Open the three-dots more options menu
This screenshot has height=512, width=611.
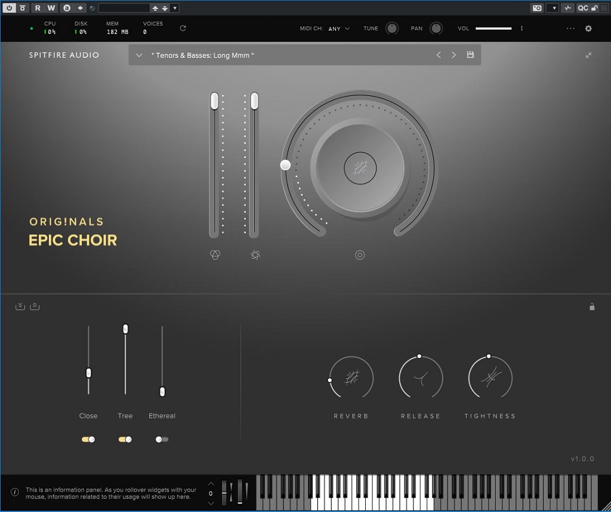click(x=570, y=29)
